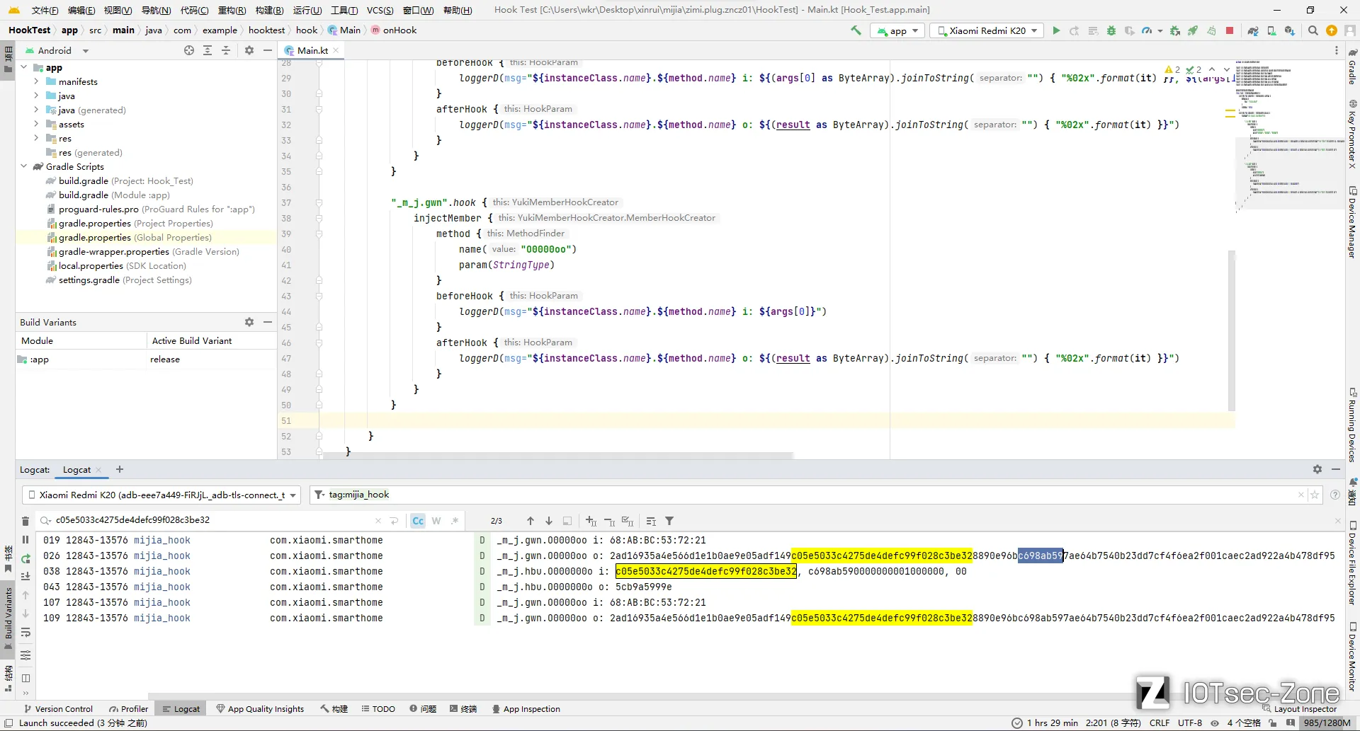This screenshot has width=1360, height=731.
Task: Expand the assets folder in tree
Action: point(36,124)
